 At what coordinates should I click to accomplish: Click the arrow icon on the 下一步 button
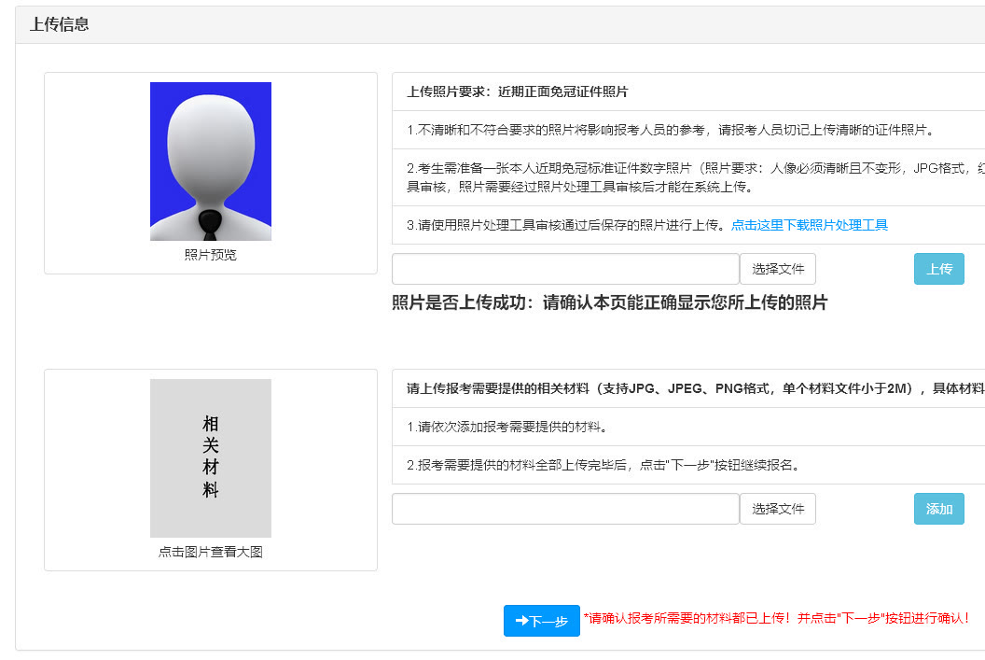coord(522,621)
